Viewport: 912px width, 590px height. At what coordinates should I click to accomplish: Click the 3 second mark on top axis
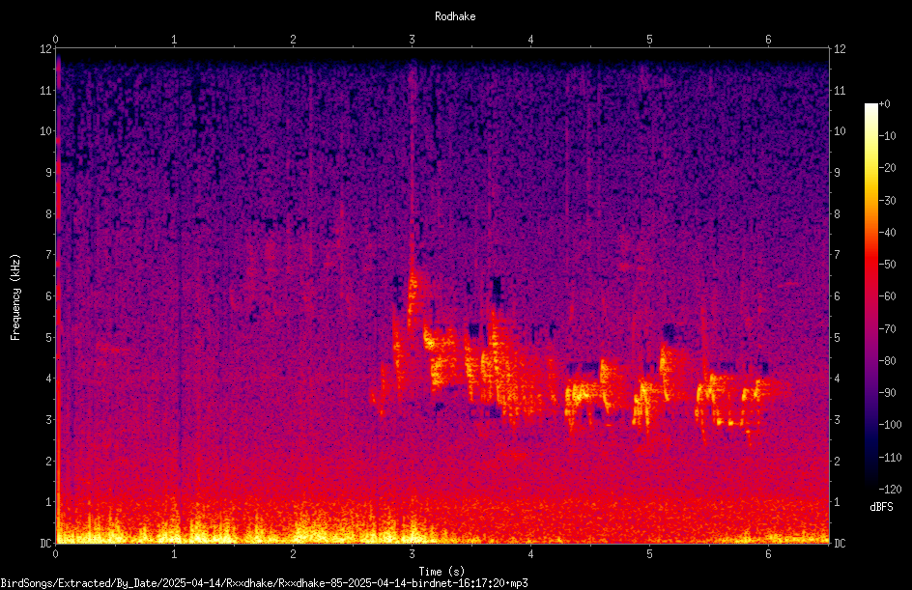(412, 40)
